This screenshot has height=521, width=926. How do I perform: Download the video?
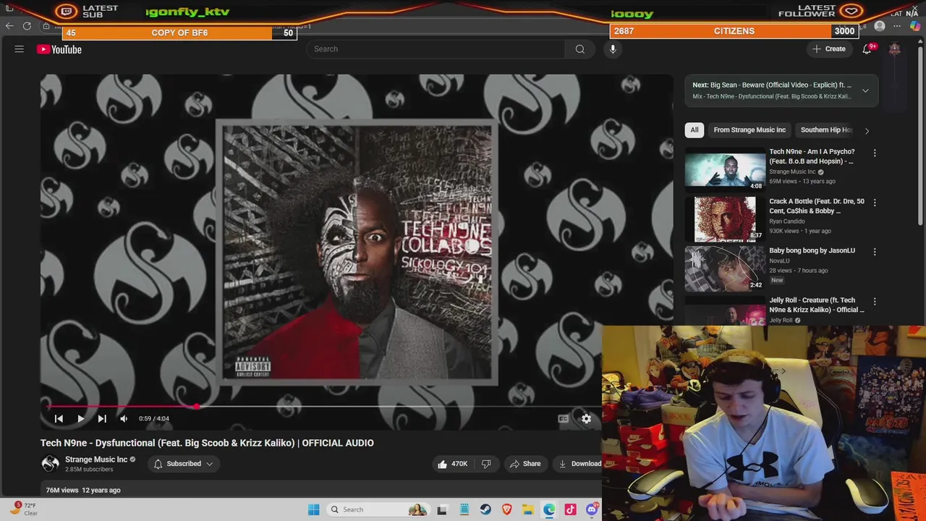(x=579, y=464)
